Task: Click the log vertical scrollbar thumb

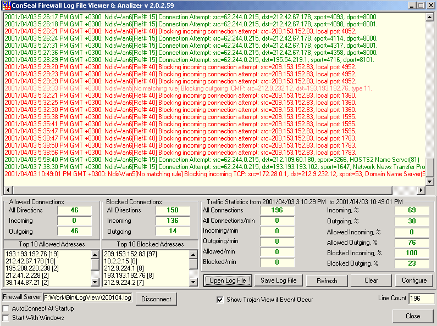Action: click(429, 168)
